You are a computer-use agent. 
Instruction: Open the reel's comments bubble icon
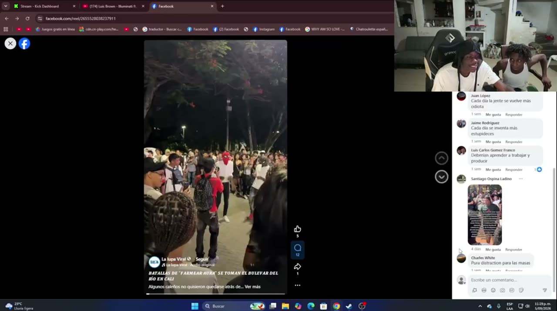click(x=298, y=248)
